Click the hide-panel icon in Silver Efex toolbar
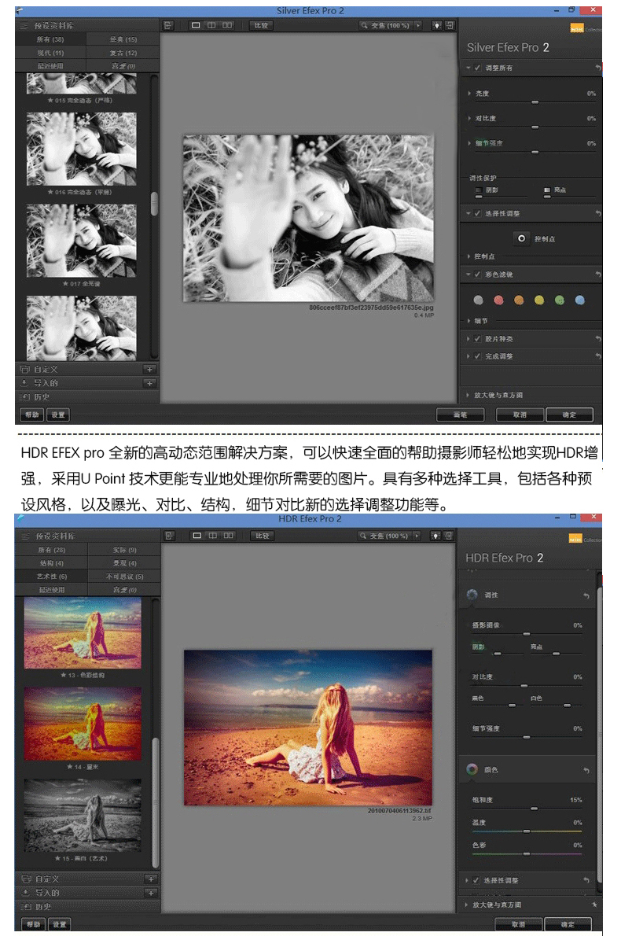621x936 pixels. tap(168, 26)
